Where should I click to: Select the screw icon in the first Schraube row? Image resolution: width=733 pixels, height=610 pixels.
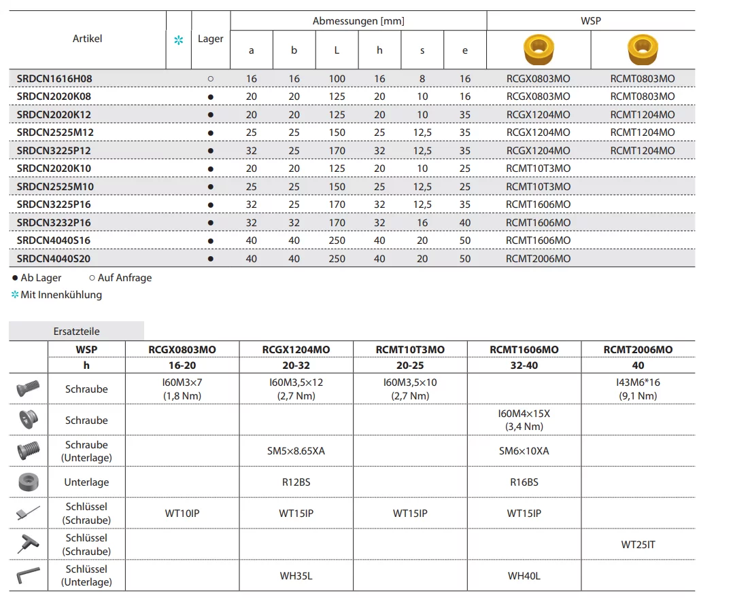[x=28, y=389]
